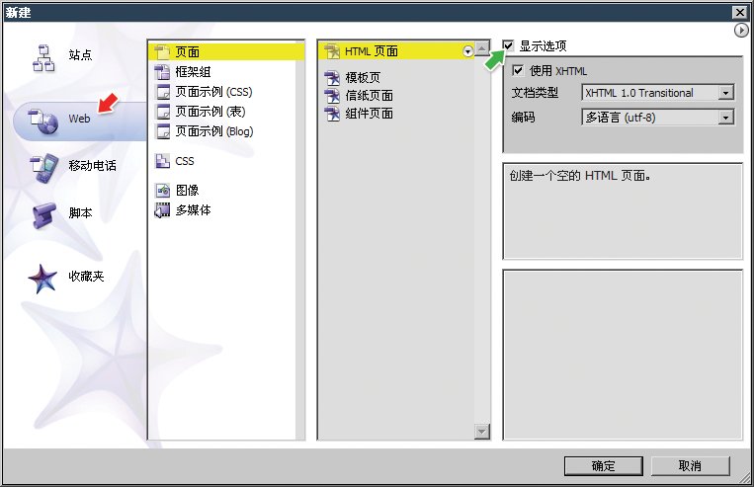Viewport: 754px width, 487px height.
Task: Click the 组件页面 icon
Action: [x=332, y=114]
